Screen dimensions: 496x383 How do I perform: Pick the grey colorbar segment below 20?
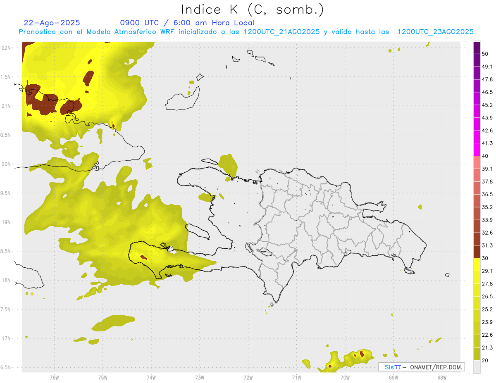click(x=477, y=366)
